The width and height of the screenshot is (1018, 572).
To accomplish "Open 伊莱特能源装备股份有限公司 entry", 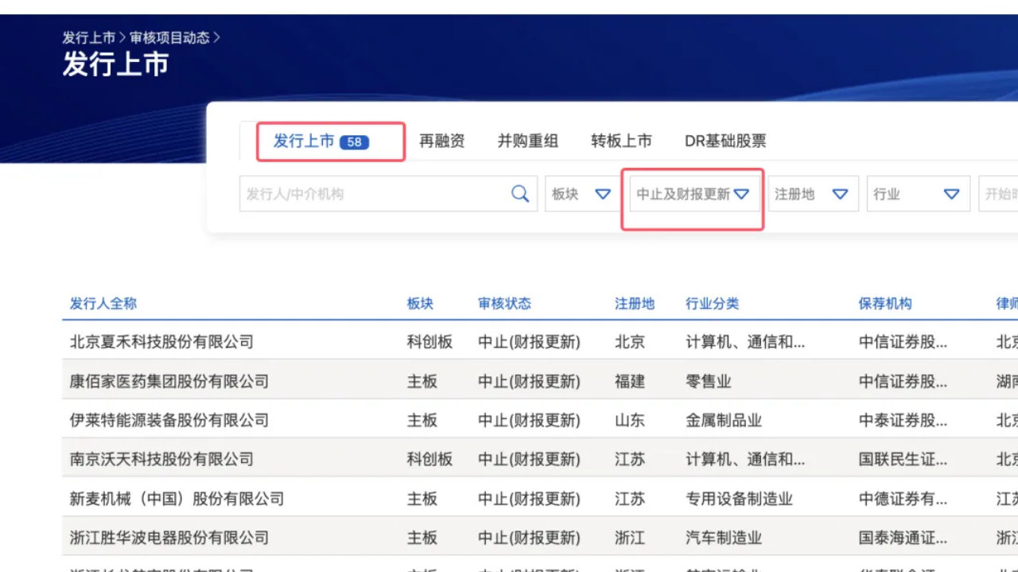I will pos(169,420).
